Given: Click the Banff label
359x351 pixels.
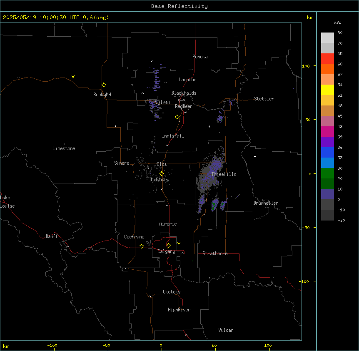Looking at the screenshot, I should pos(52,236).
